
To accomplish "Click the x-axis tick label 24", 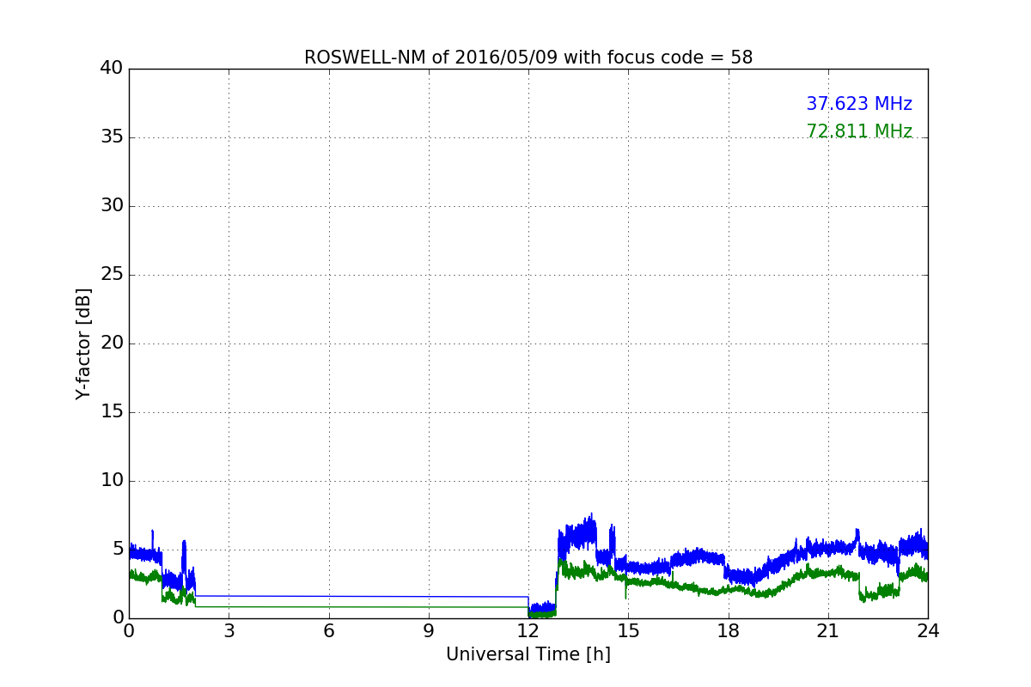I will pos(928,631).
